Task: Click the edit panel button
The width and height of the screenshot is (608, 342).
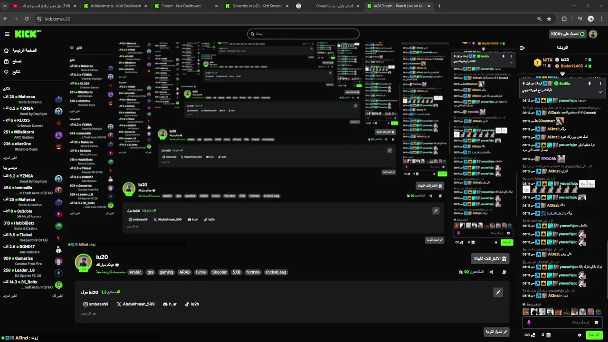Action: click(x=496, y=332)
